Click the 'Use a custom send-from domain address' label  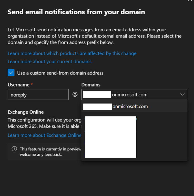click(60, 73)
